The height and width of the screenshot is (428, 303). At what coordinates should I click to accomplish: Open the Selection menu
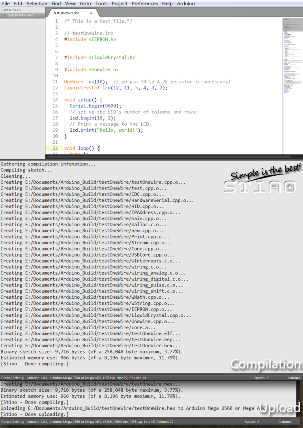pos(37,4)
